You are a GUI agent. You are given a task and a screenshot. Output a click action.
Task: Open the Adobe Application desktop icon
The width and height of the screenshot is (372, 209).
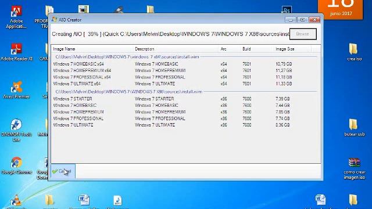click(16, 17)
